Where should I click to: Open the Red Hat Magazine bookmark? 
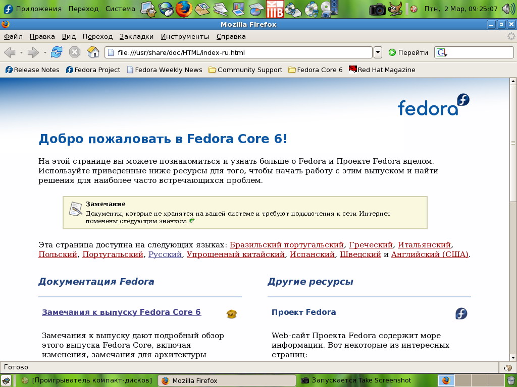tap(382, 70)
